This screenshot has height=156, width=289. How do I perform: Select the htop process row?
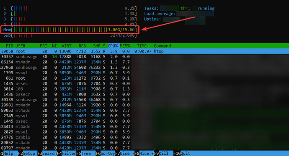(x=144, y=51)
